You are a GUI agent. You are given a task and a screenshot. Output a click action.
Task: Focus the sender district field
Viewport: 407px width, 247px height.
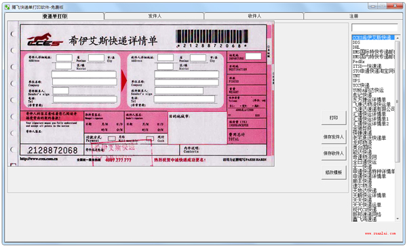[x=63, y=66]
